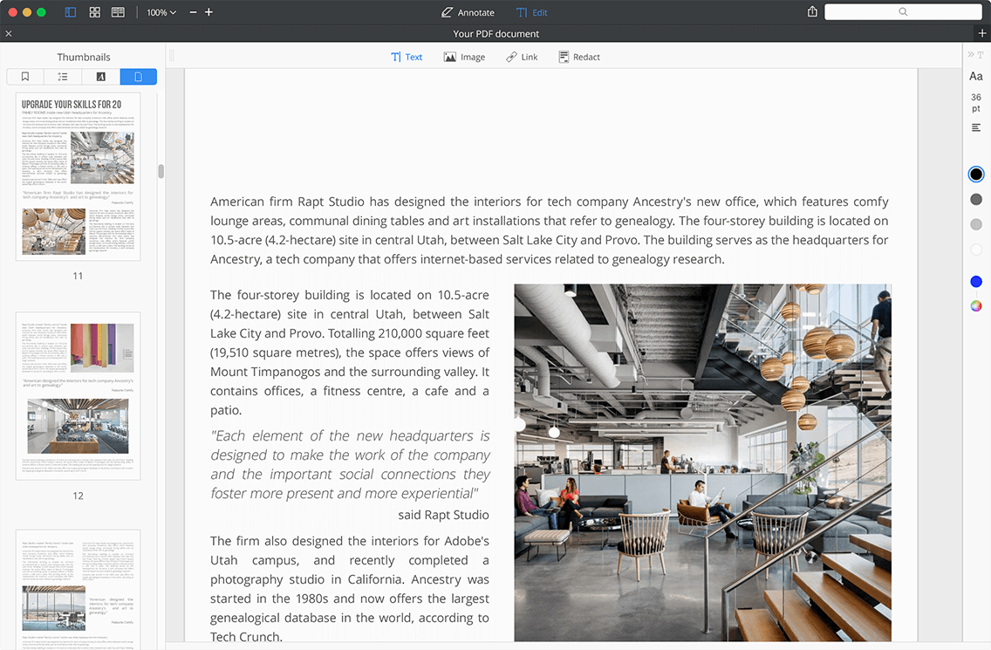This screenshot has width=991, height=650.
Task: Click the office interior photo in the document
Action: click(703, 462)
